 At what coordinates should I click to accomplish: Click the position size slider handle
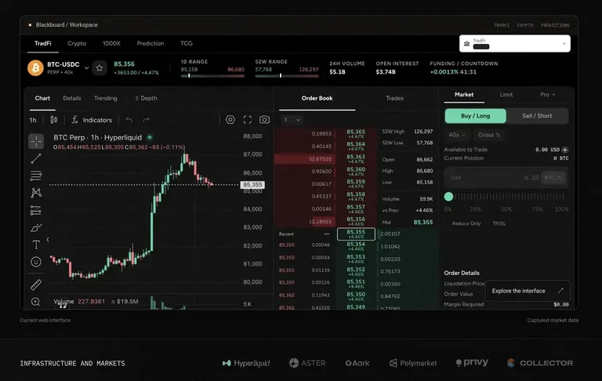pyautogui.click(x=448, y=197)
